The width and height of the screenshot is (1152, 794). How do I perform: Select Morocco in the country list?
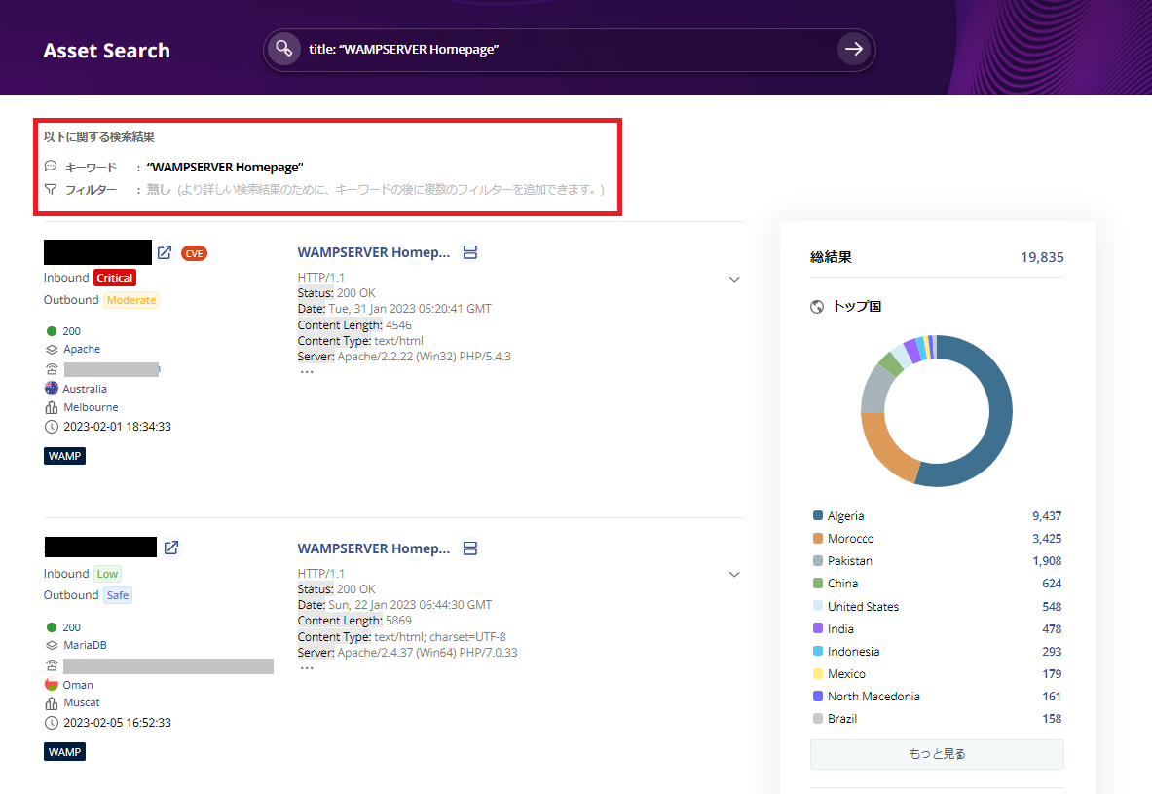pyautogui.click(x=851, y=539)
